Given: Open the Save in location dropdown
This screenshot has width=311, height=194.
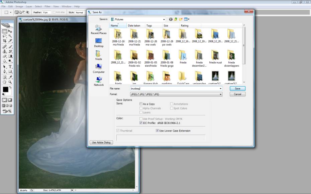Looking at the screenshot, I should [164, 19].
